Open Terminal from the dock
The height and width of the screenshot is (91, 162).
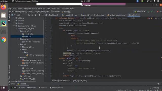[3, 31]
